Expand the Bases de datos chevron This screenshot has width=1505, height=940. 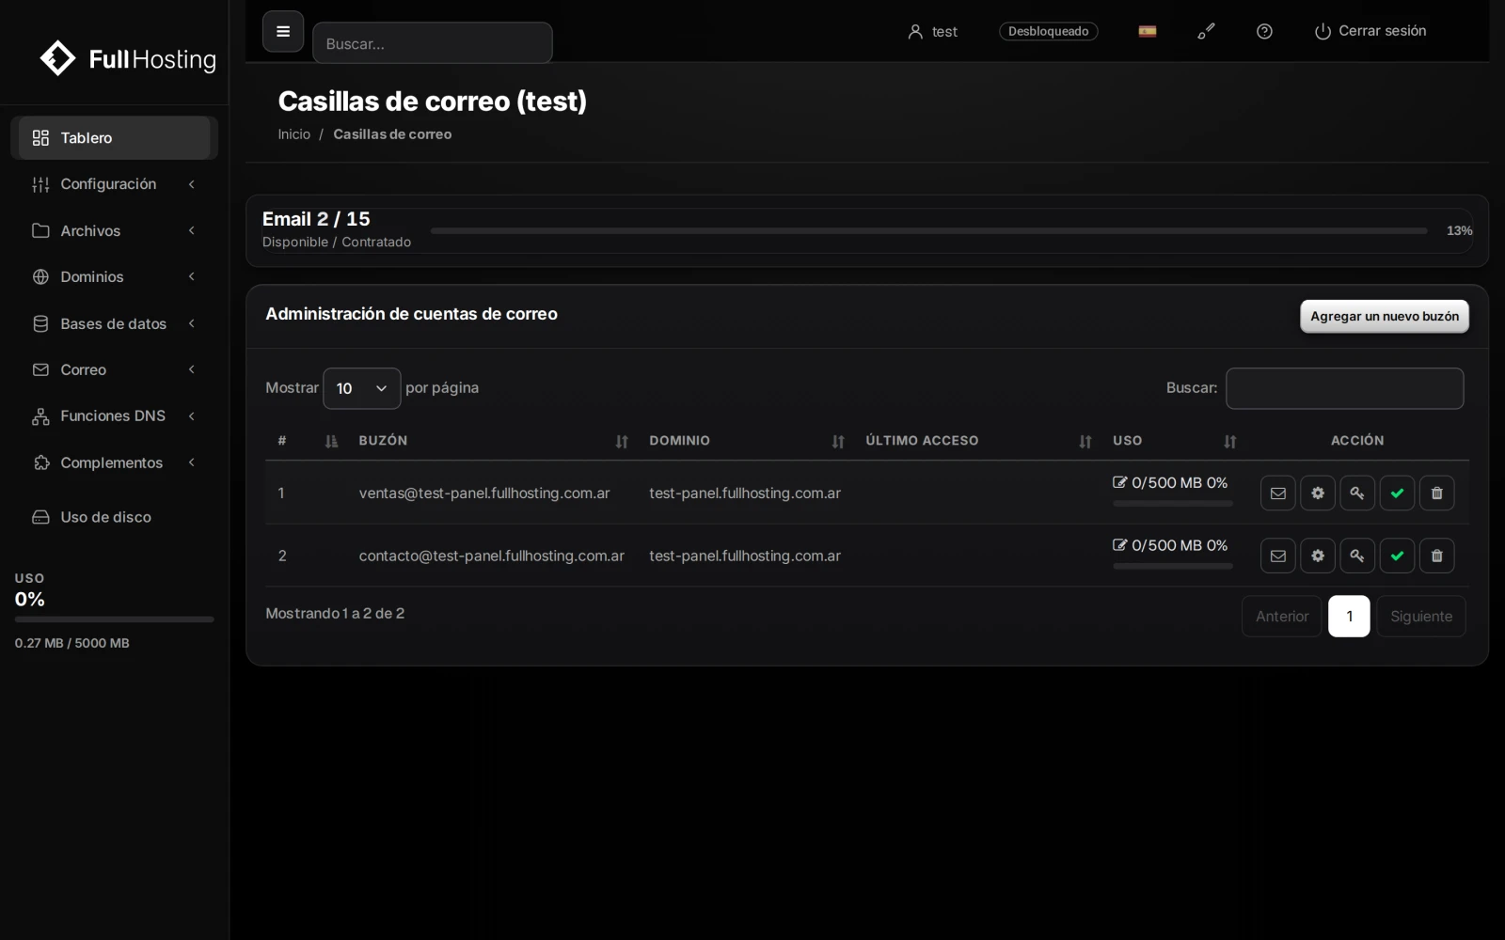click(x=191, y=323)
